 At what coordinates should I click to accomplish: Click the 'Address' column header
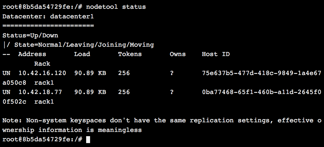coord(32,54)
